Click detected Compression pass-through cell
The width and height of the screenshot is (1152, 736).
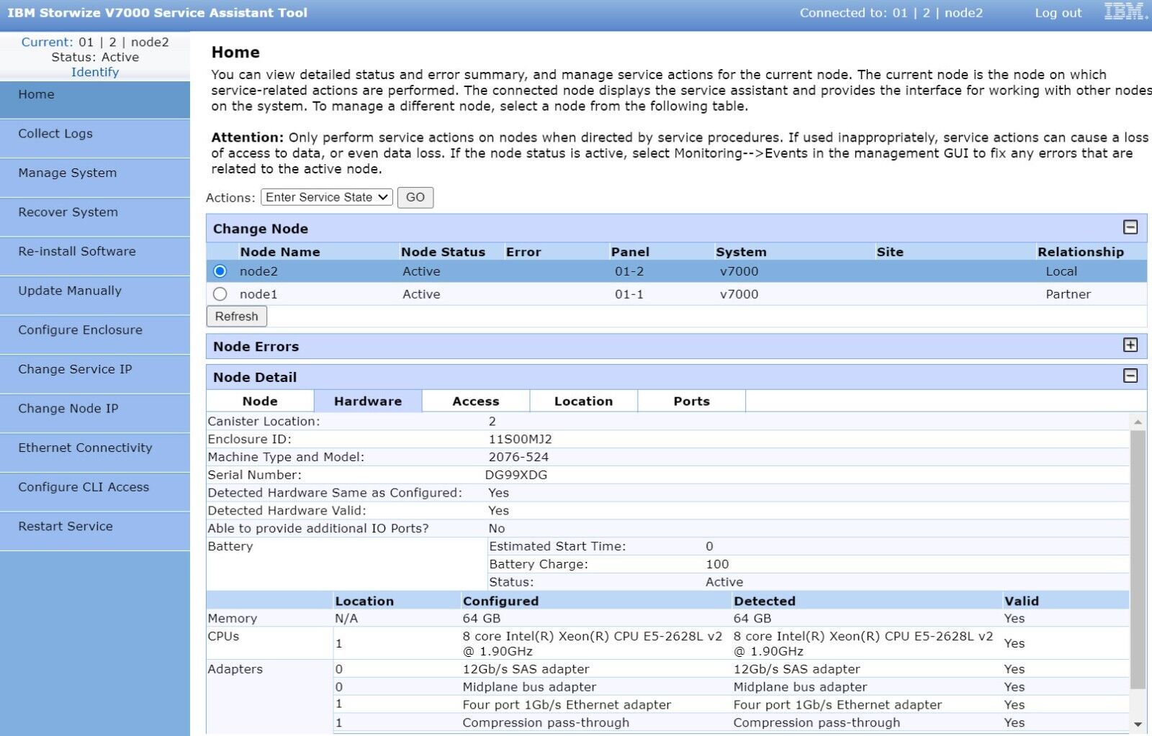click(816, 722)
